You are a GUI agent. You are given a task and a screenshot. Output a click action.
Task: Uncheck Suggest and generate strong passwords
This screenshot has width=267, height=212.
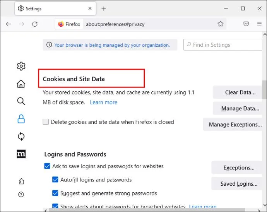[55, 193]
